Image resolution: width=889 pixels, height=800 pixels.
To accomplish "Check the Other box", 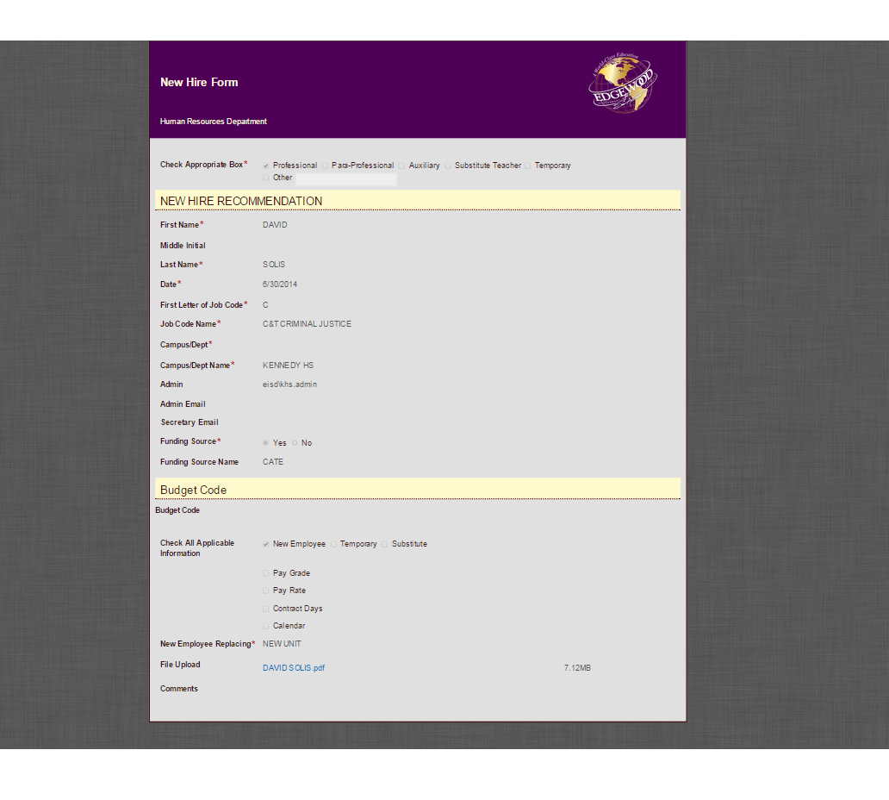I will coord(266,178).
